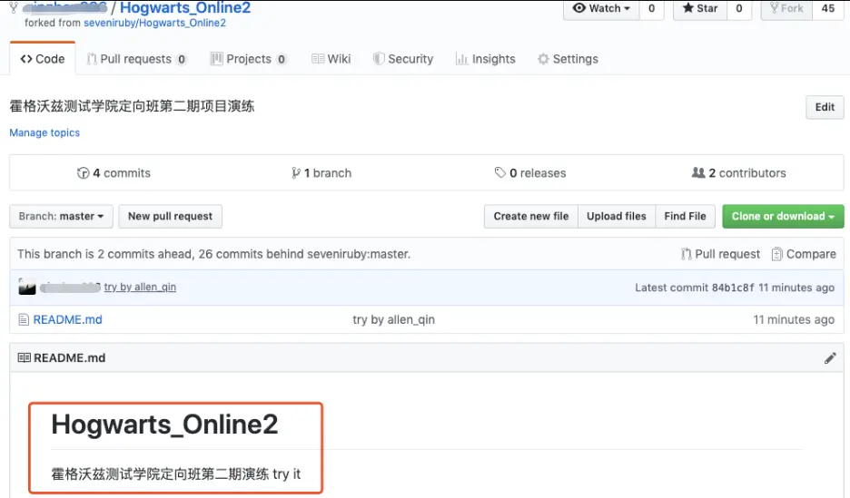Open the Wiki tab
850x498 pixels.
click(331, 59)
